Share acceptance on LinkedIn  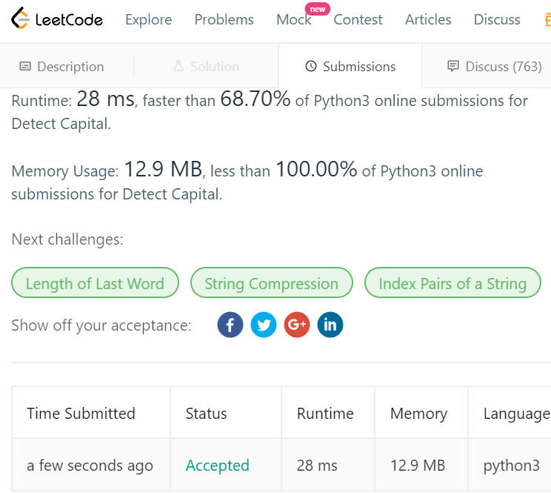tap(330, 325)
